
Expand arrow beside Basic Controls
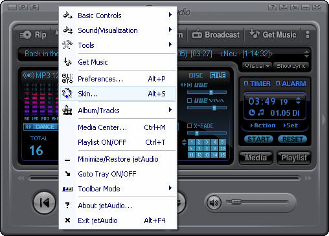pyautogui.click(x=170, y=15)
